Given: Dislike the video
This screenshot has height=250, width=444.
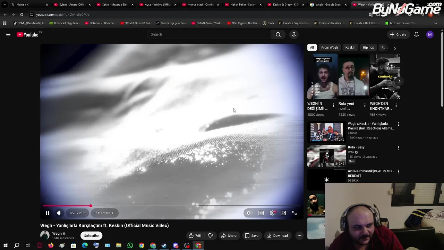Looking at the screenshot, I should click(x=210, y=235).
